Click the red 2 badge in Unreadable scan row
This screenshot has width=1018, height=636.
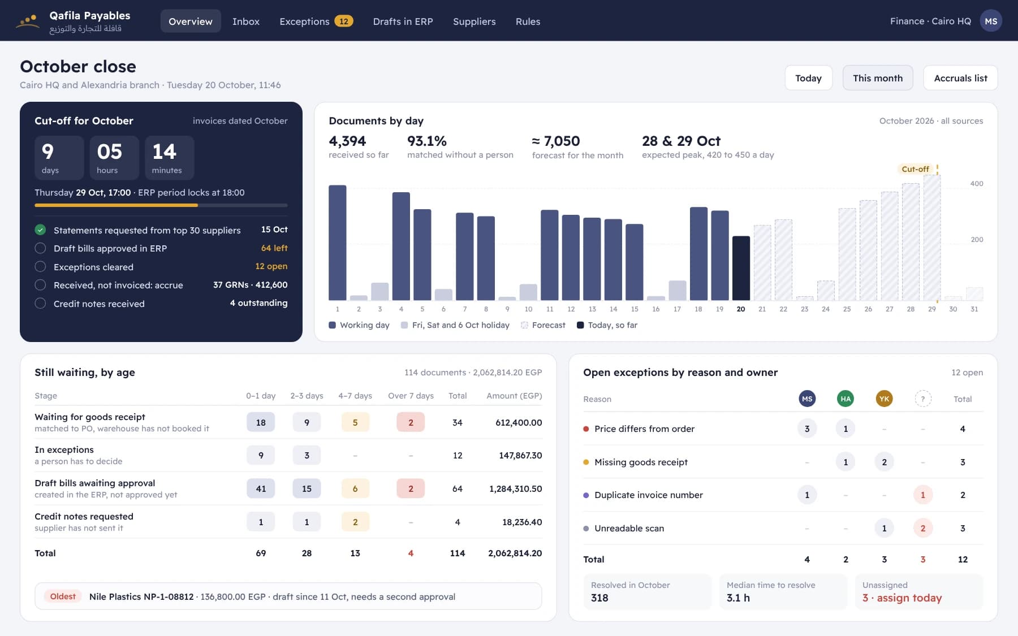(923, 528)
